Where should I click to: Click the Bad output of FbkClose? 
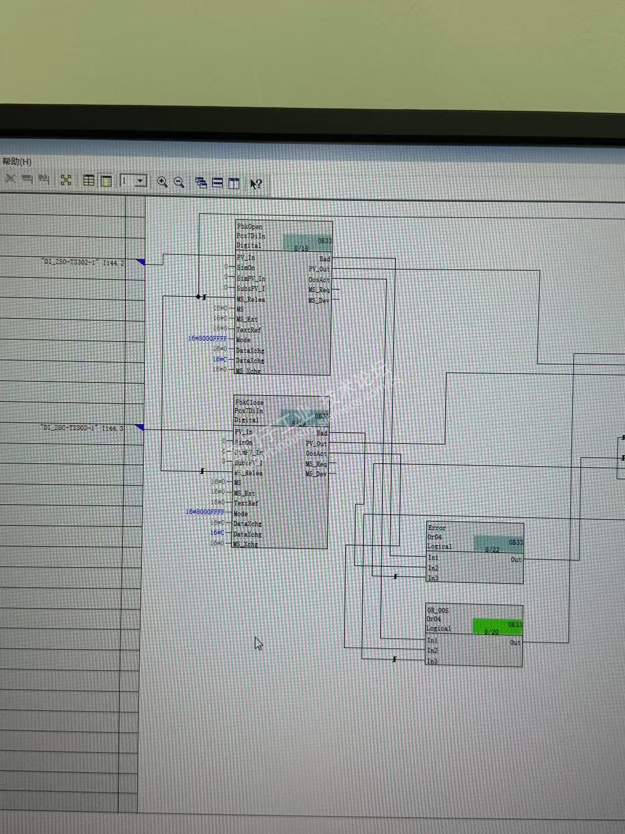(322, 433)
